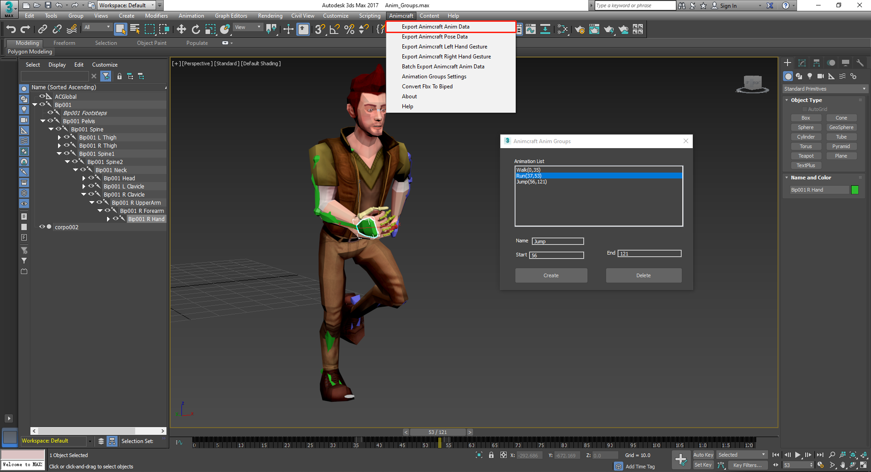Toggle visibility eye of Bip001 Head

click(x=91, y=178)
